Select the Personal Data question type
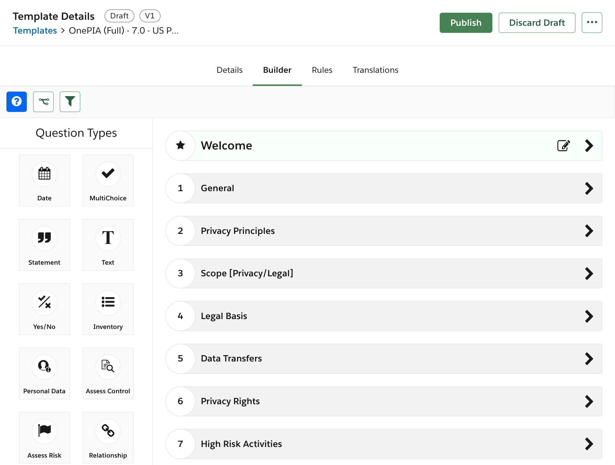 coord(44,373)
